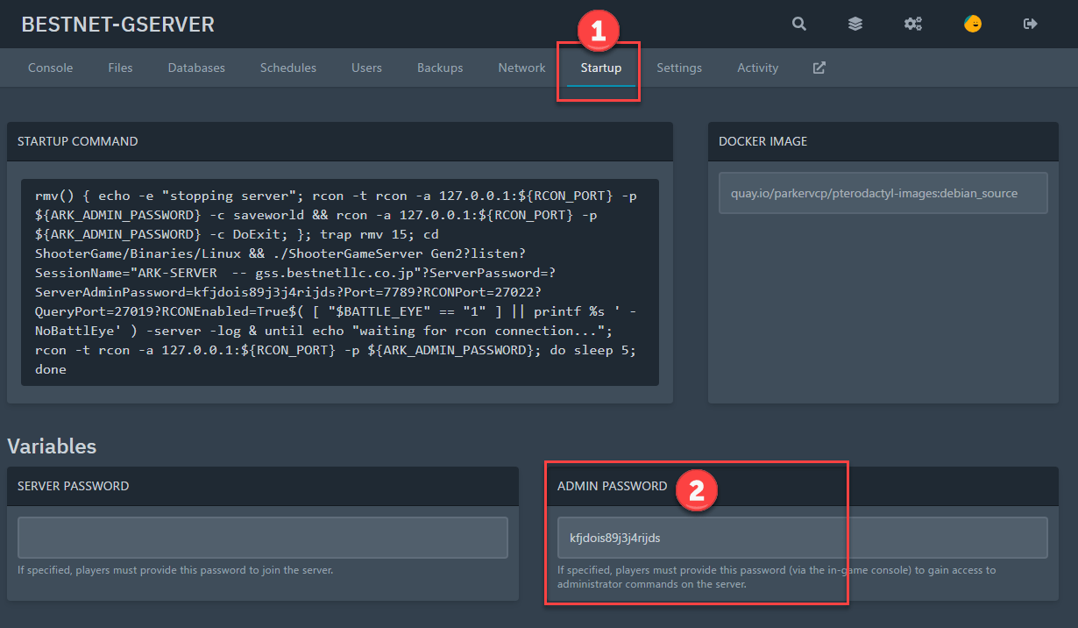Click the stacked layers servers icon
Viewport: 1078px width, 628px height.
click(855, 25)
